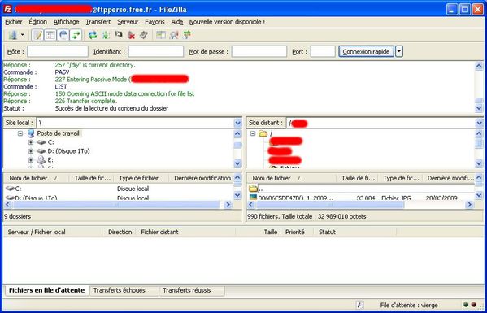Click the Priorité column header in queue

click(297, 232)
